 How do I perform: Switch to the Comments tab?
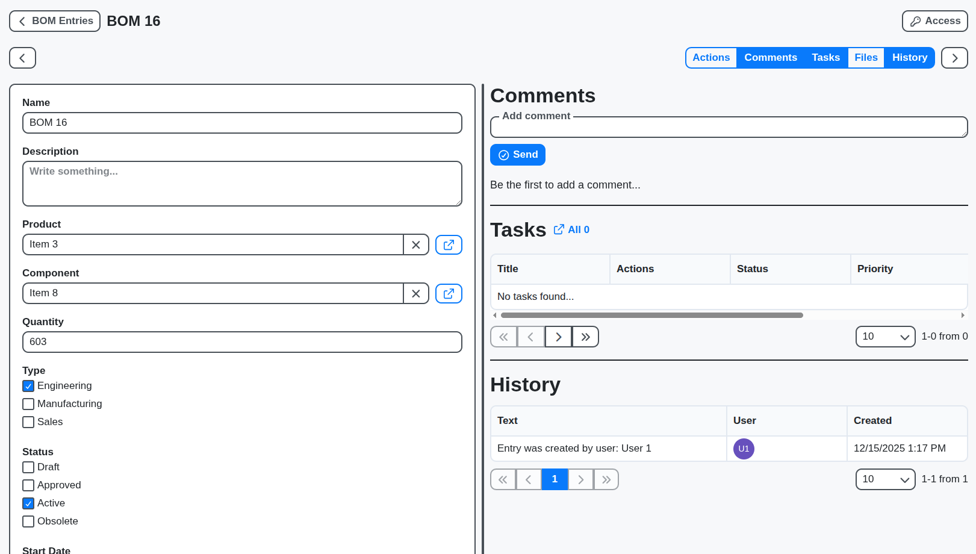pyautogui.click(x=771, y=57)
